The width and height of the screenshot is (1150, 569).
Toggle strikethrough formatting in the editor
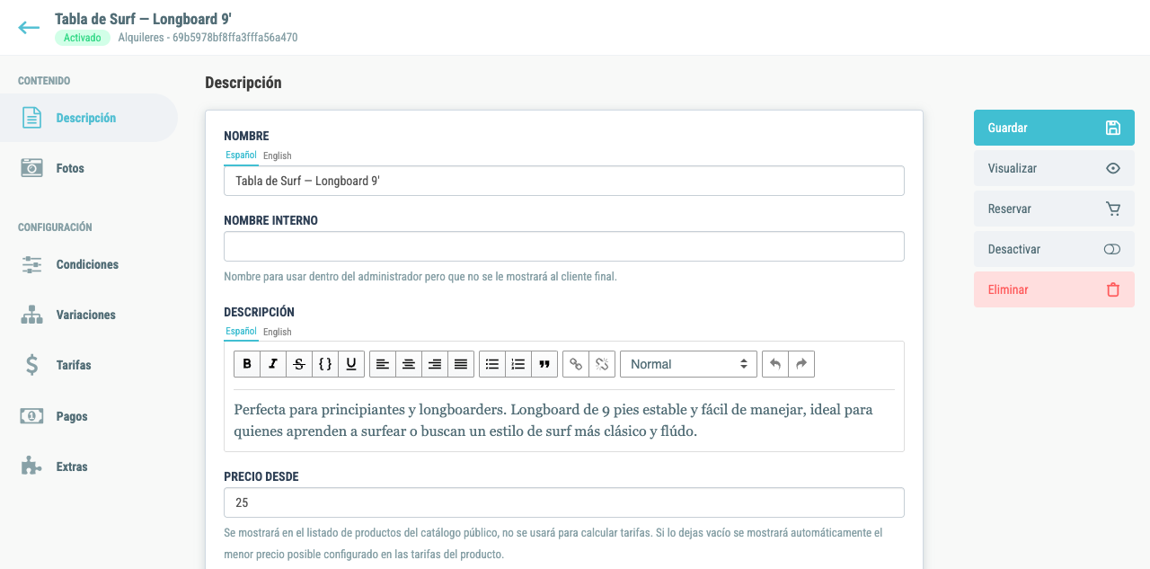tap(299, 364)
